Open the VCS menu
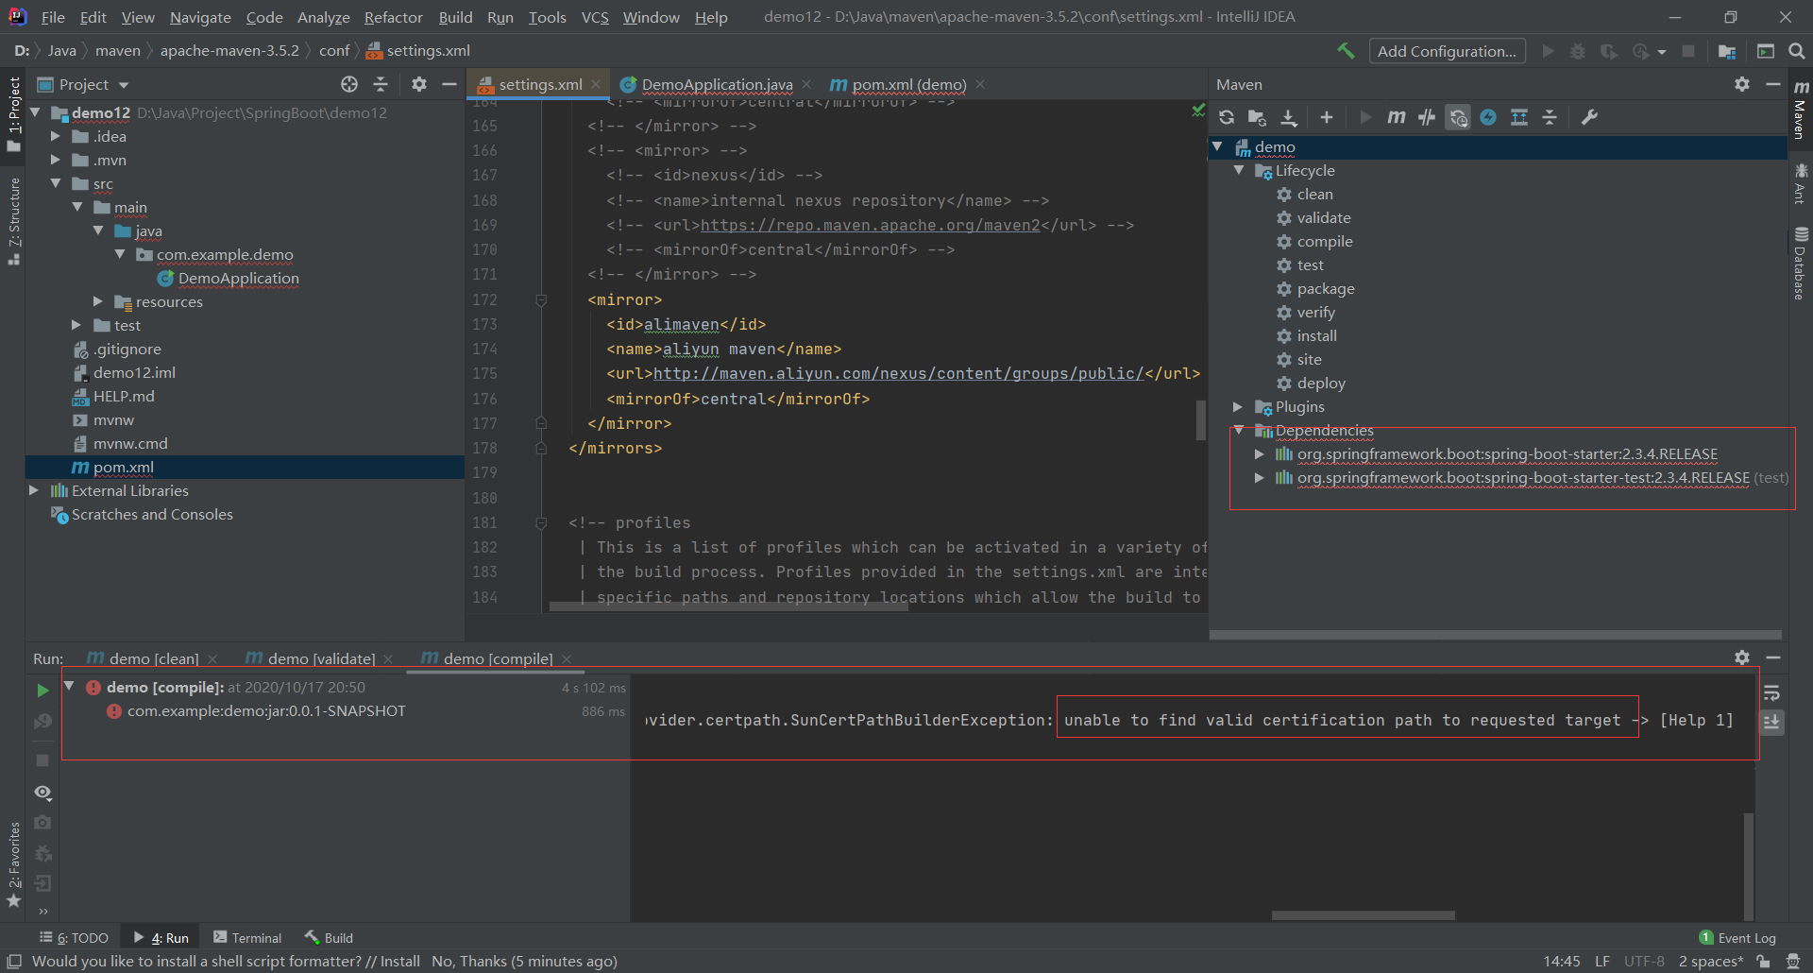Screen dimensions: 1813x973 (595, 17)
